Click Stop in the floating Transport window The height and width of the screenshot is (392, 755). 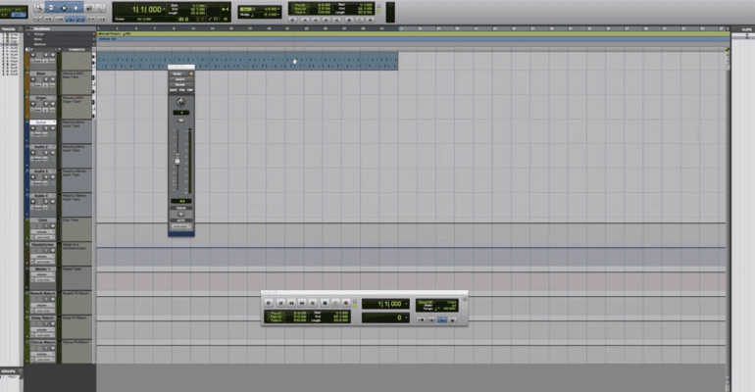325,303
